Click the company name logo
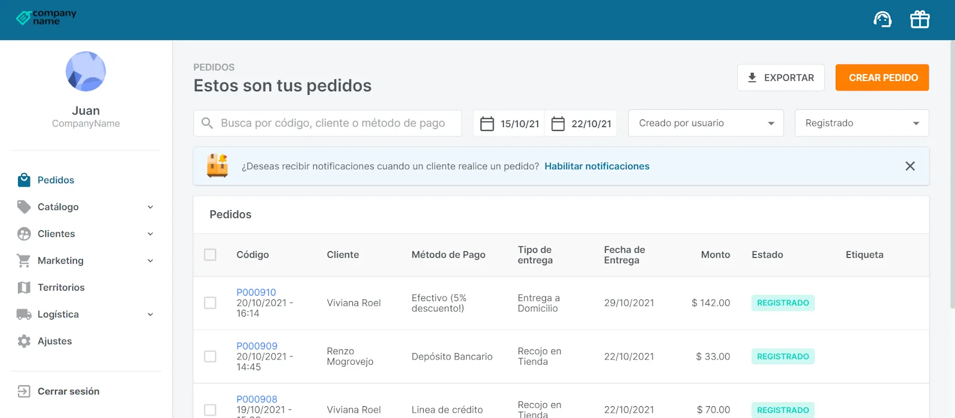This screenshot has width=955, height=418. [46, 17]
